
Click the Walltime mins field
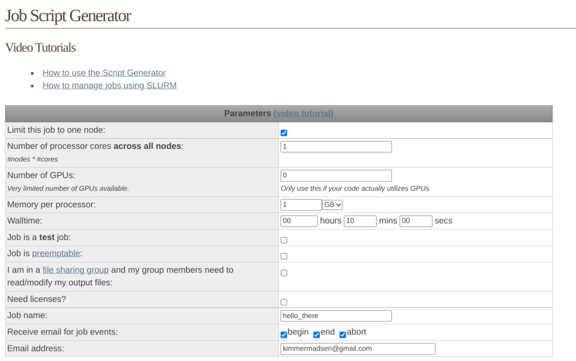pyautogui.click(x=360, y=221)
